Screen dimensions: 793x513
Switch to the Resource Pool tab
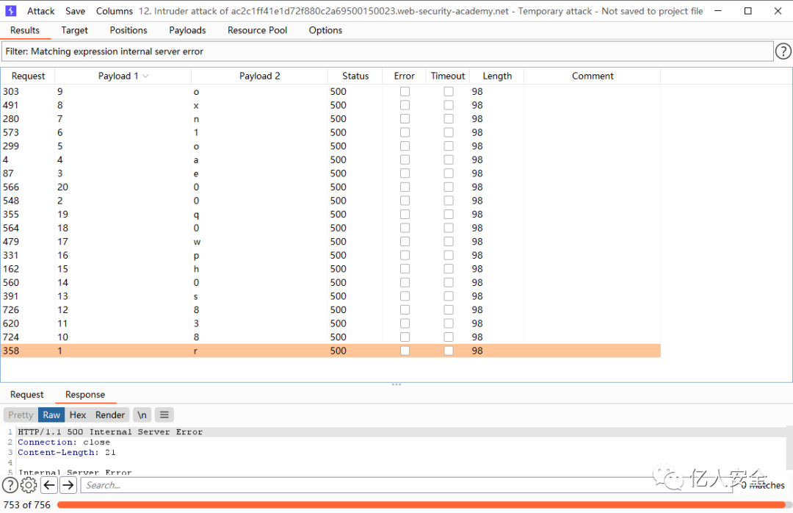(x=258, y=30)
